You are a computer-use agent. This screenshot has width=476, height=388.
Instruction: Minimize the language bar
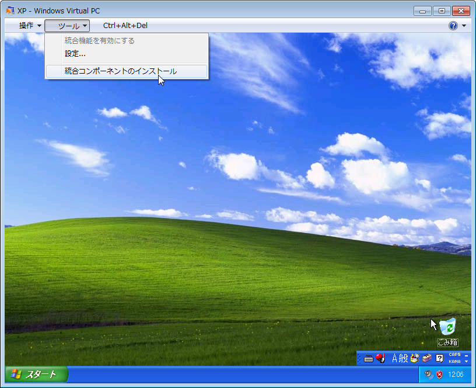click(x=466, y=355)
